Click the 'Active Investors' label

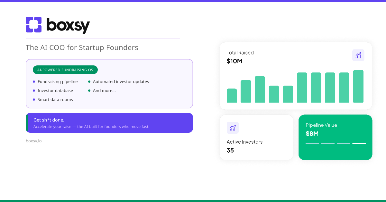pos(244,142)
